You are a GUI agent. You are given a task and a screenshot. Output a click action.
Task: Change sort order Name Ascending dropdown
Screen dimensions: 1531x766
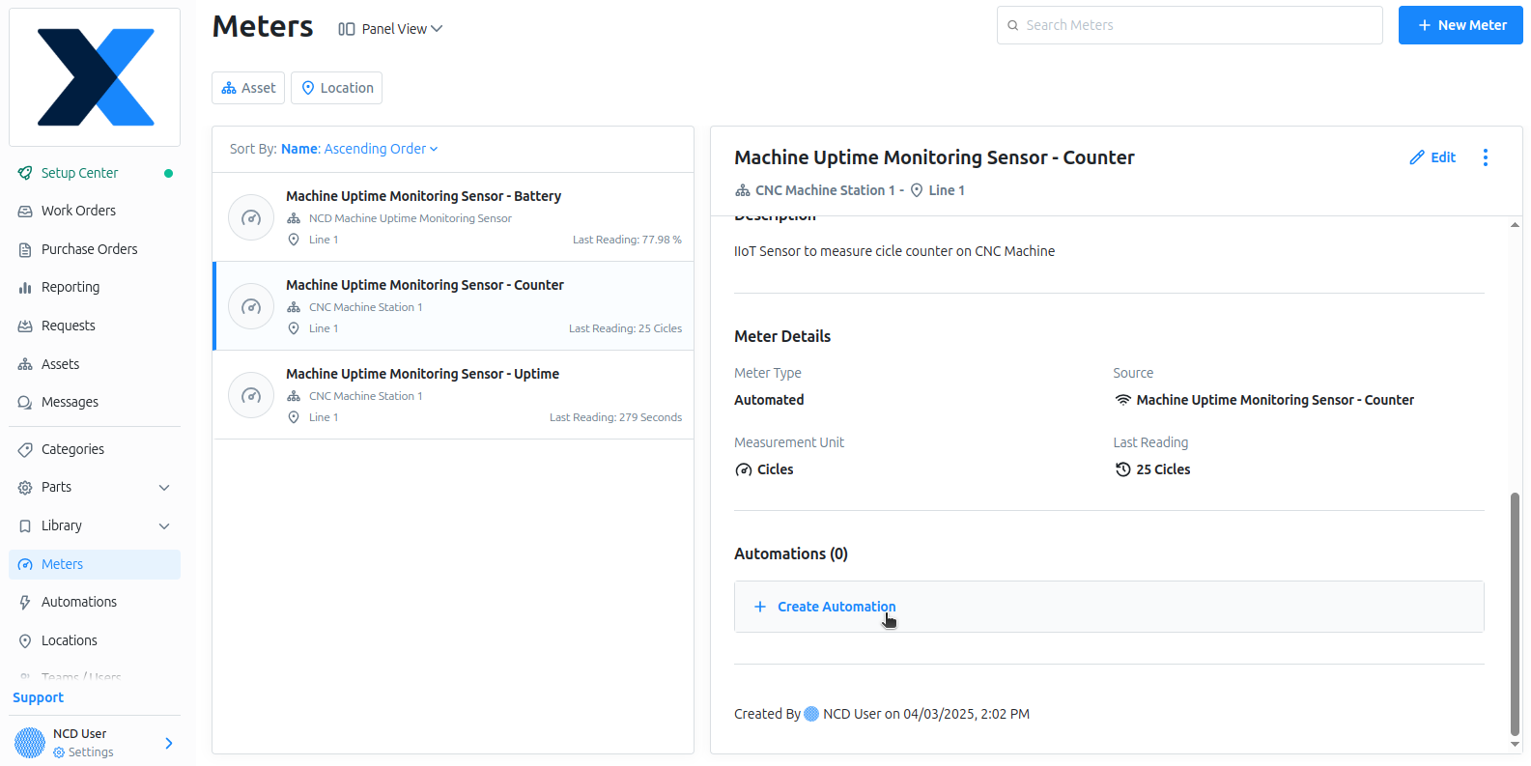359,149
